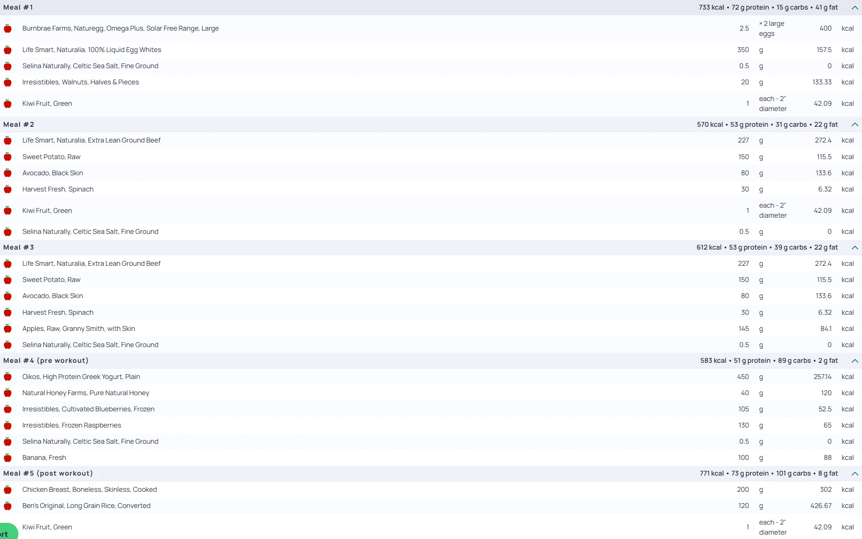Open Ben's Original Long Grain Rice entry
The image size is (862, 539).
pos(87,506)
